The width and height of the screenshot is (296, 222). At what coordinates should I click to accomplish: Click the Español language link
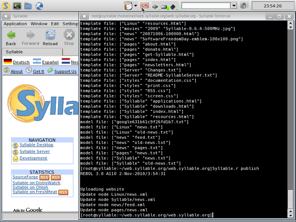click(x=50, y=62)
